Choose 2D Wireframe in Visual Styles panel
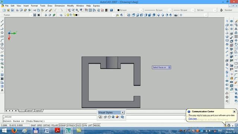The height and width of the screenshot is (134, 238). point(100,117)
